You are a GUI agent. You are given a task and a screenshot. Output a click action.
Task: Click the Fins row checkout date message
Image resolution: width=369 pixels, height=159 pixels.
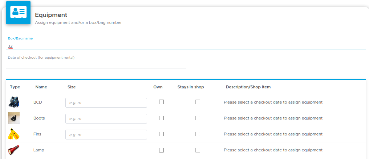tap(273, 134)
